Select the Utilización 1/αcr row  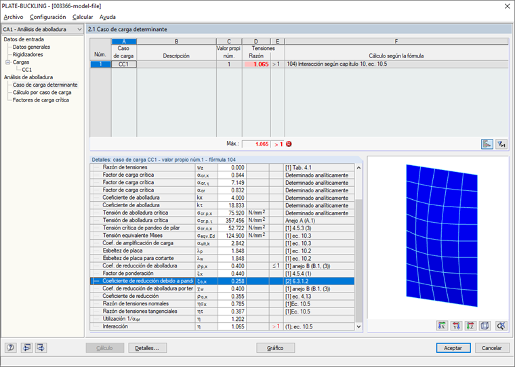(222, 319)
